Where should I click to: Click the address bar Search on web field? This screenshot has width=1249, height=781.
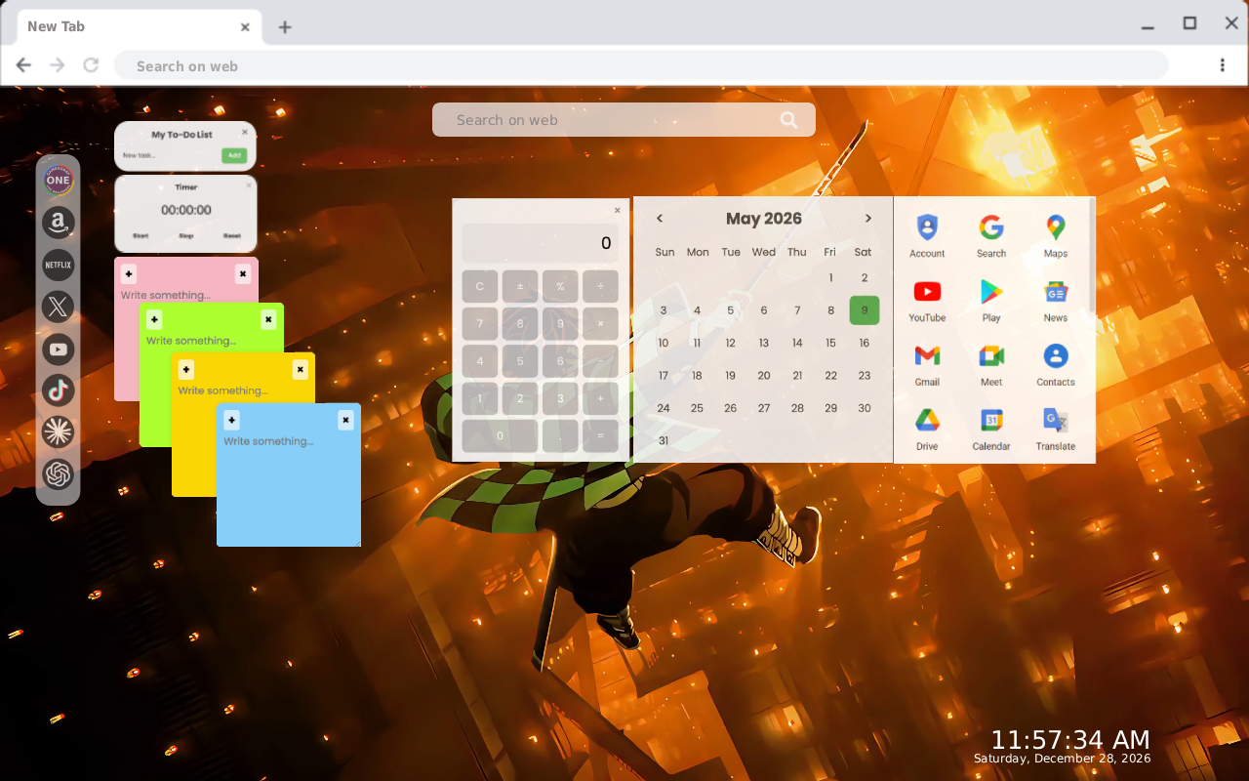click(x=641, y=65)
